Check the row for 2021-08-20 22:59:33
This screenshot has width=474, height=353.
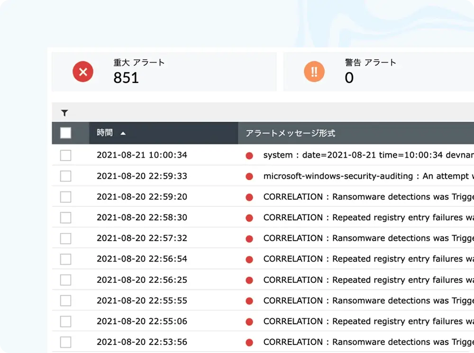pos(65,176)
